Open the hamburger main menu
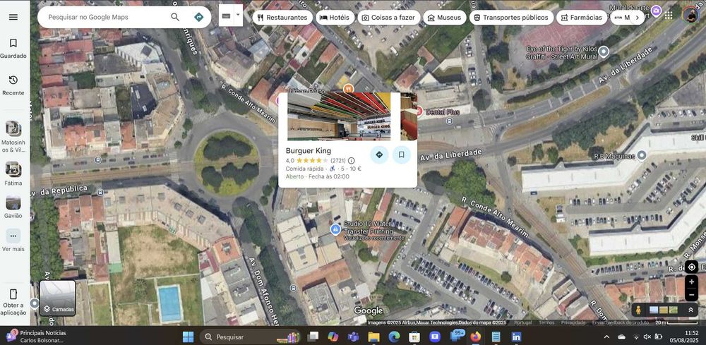This screenshot has width=706, height=345. click(x=13, y=17)
